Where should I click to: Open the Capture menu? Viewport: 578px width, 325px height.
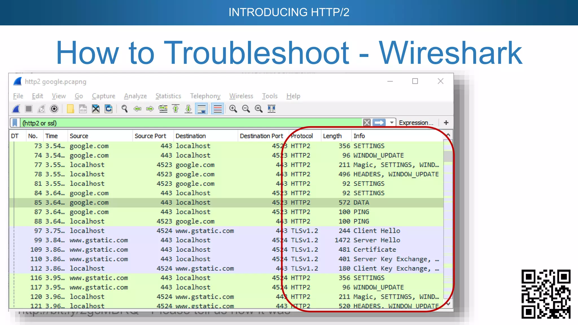[x=104, y=96]
